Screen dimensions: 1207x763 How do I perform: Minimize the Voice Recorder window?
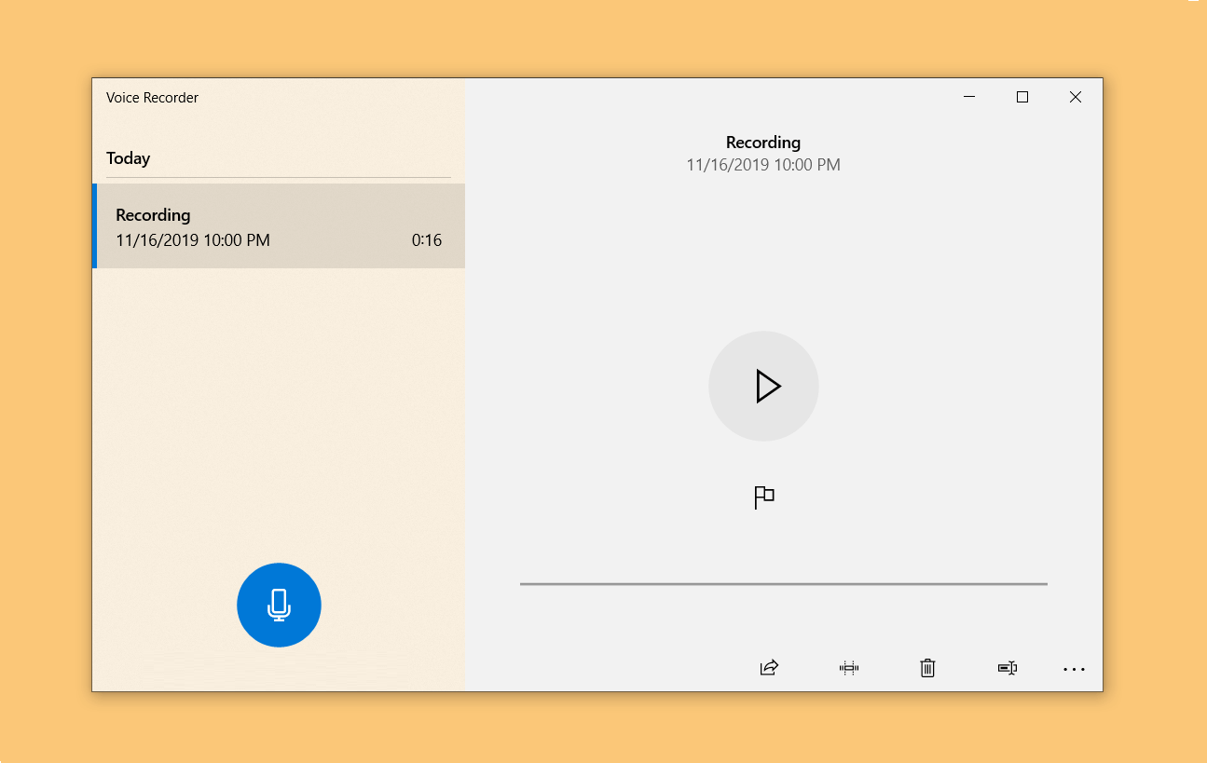[x=969, y=97]
